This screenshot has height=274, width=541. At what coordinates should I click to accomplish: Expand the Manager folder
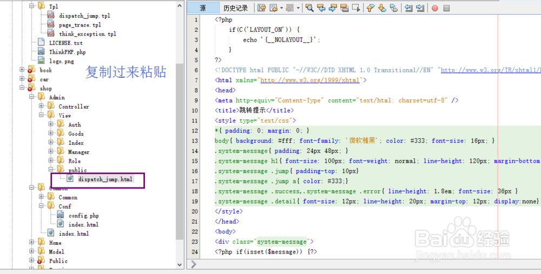51,151
